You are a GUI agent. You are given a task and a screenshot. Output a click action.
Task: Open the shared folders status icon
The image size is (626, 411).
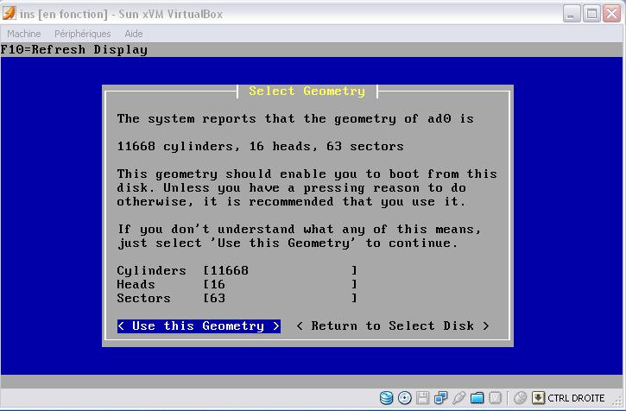click(x=477, y=398)
